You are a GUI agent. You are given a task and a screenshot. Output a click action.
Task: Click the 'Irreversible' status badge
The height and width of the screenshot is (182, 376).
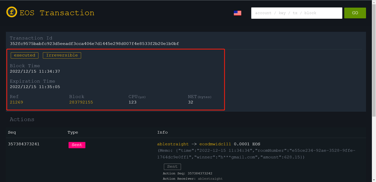62,55
